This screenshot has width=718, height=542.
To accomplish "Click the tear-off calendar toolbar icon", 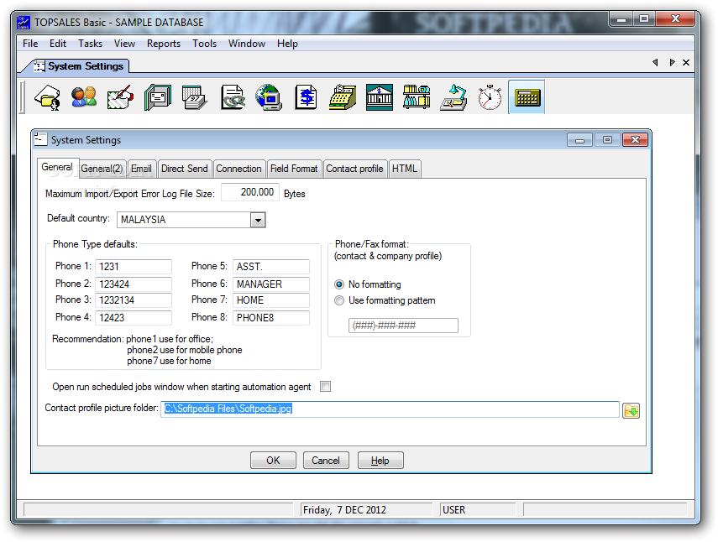I will 194,97.
